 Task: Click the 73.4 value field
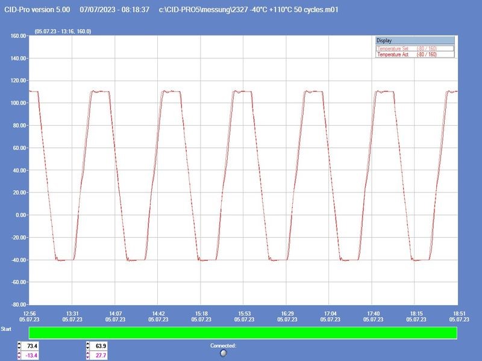pyautogui.click(x=31, y=346)
